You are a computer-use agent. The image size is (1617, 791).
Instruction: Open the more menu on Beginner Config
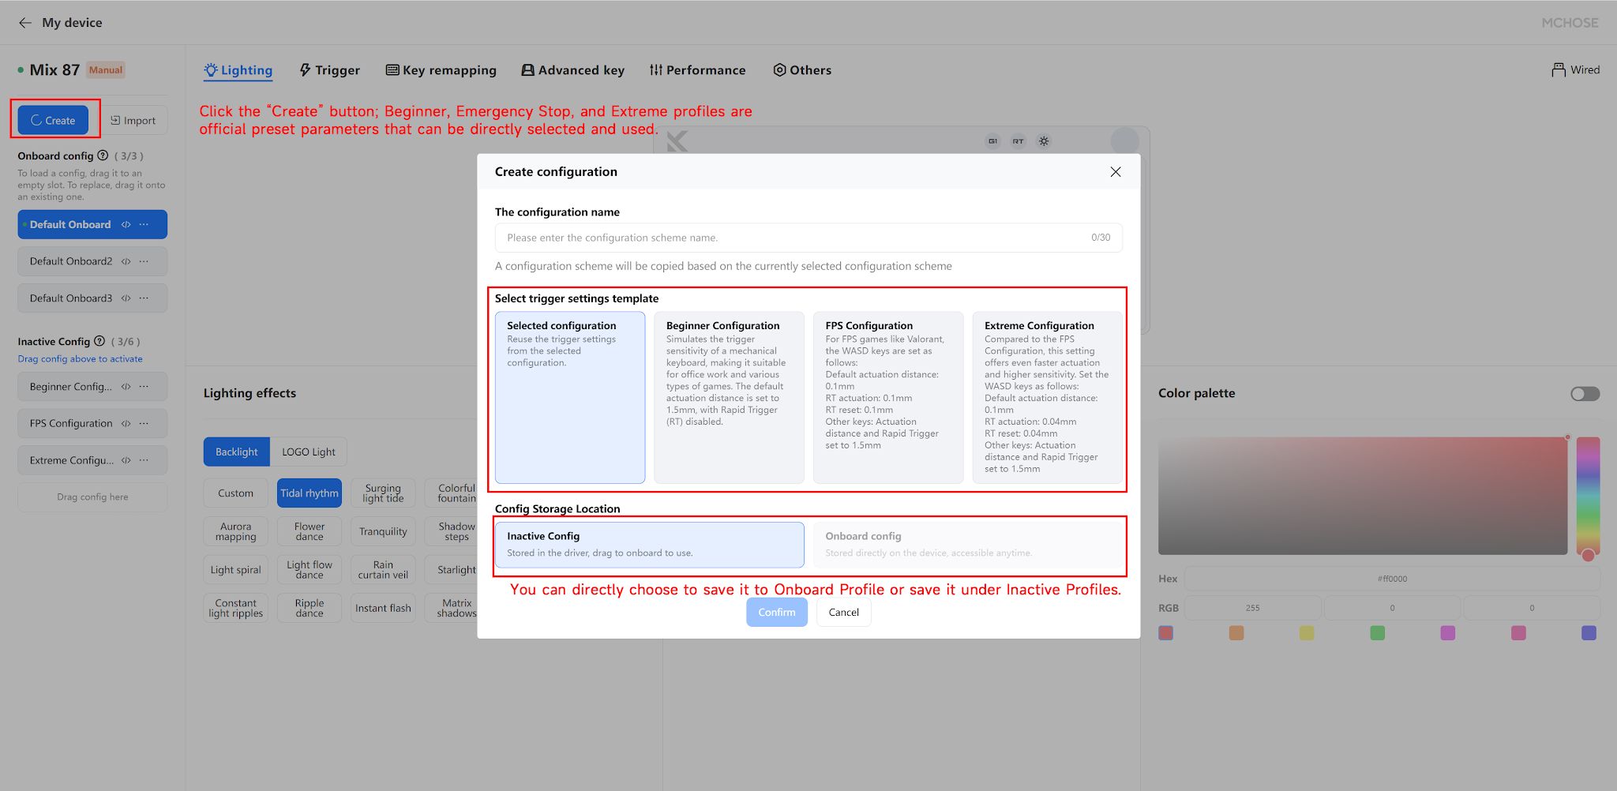(144, 387)
